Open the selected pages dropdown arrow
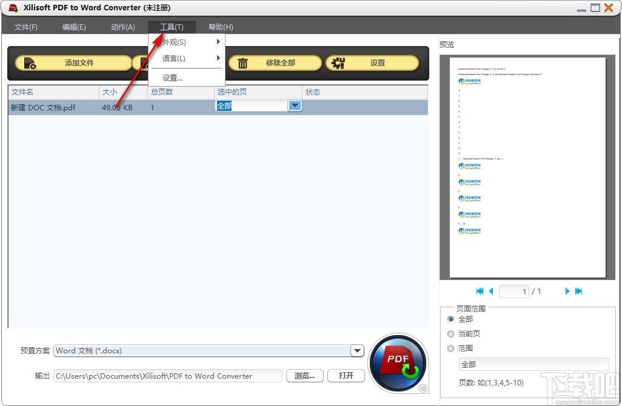The height and width of the screenshot is (406, 622). (295, 106)
